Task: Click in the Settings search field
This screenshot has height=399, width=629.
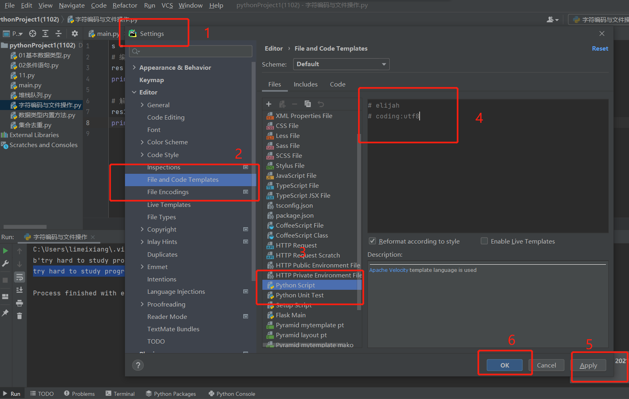Action: coord(191,51)
